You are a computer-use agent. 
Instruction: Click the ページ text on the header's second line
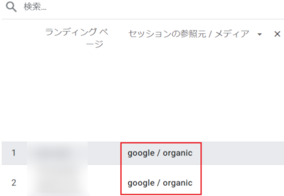click(94, 44)
